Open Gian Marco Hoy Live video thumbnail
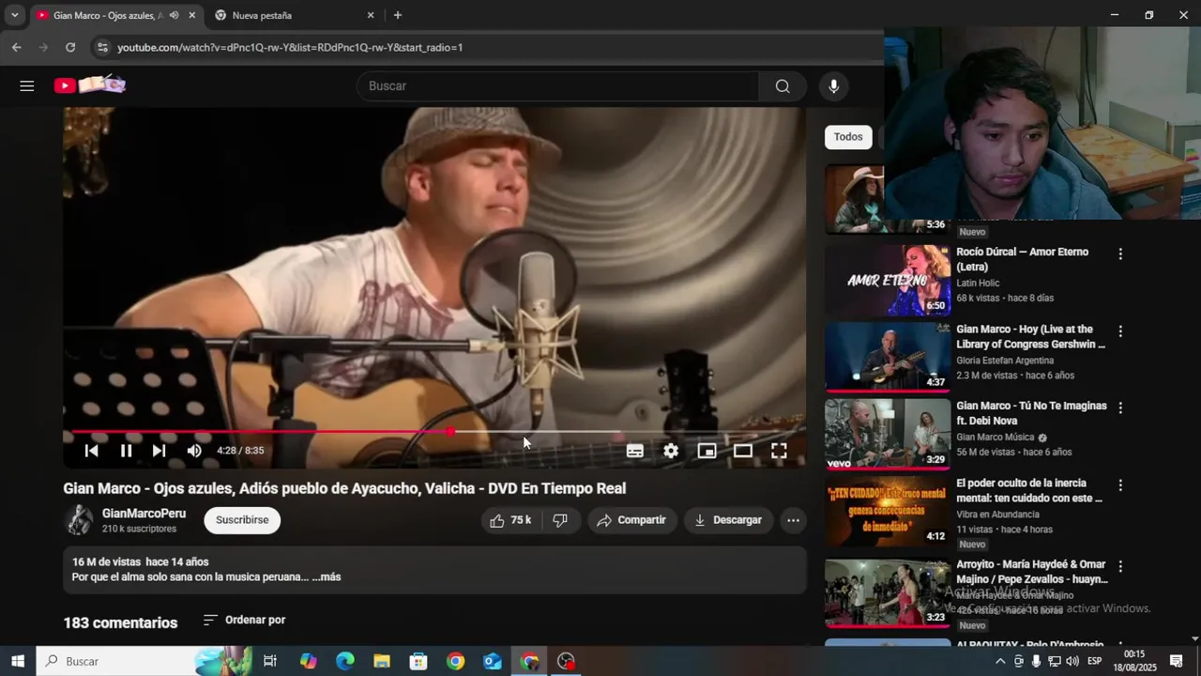 point(888,358)
